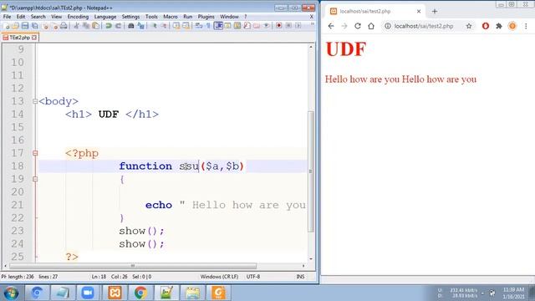Viewport: 535px width, 301px height.
Task: Open the File menu
Action: click(x=7, y=17)
